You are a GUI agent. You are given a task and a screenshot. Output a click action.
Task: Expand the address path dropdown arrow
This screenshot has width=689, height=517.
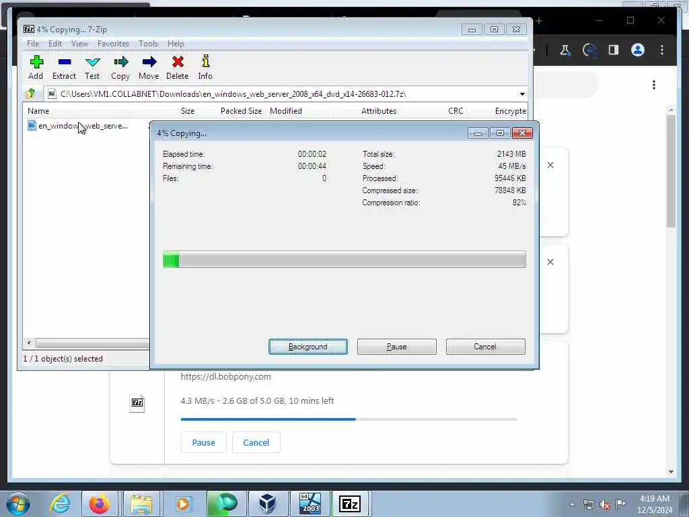(x=522, y=94)
